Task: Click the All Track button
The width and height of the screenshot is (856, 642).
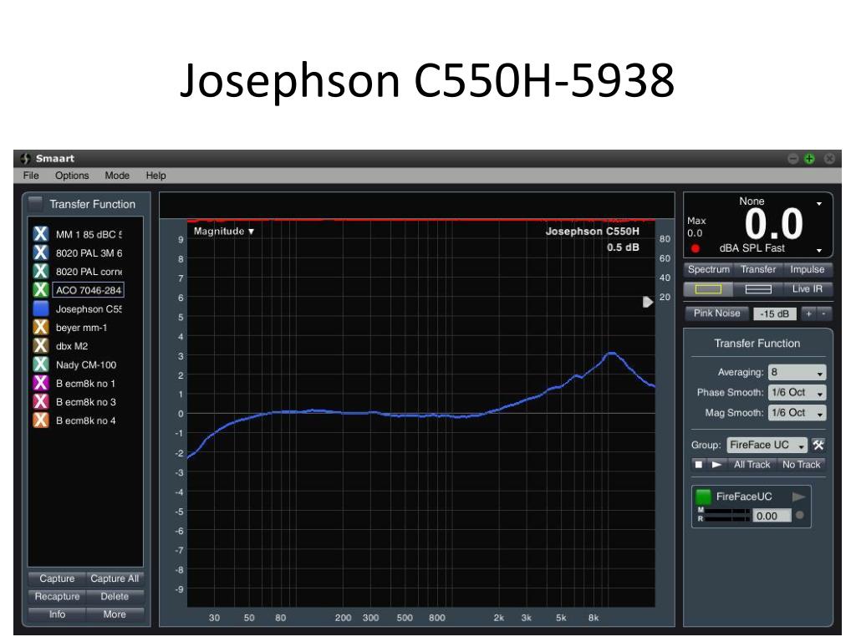Action: 752,465
